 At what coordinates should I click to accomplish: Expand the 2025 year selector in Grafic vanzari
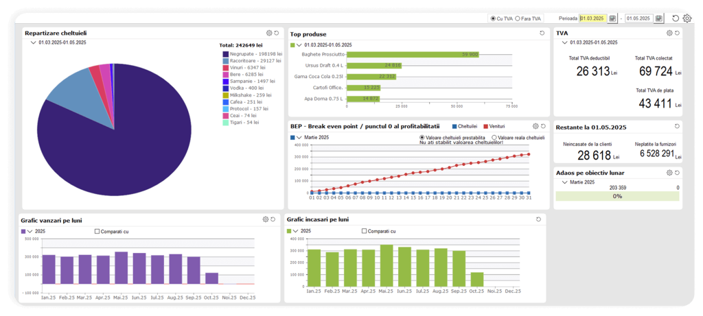(x=30, y=232)
